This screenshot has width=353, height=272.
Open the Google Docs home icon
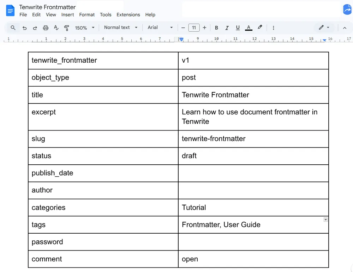tap(10, 11)
